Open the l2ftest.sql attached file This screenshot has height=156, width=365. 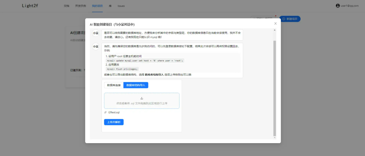coord(114,112)
